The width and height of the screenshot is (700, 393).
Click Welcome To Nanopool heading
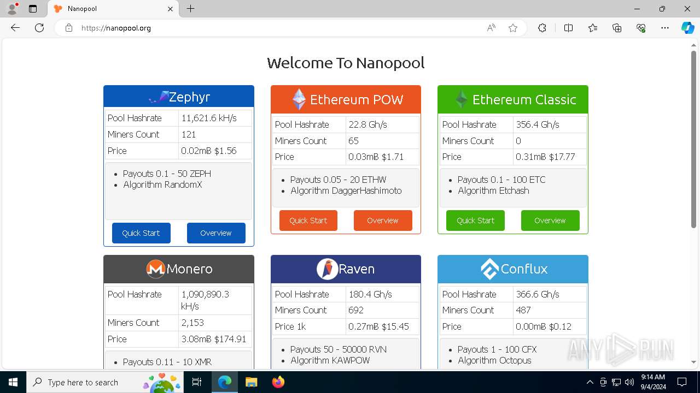pos(346,63)
